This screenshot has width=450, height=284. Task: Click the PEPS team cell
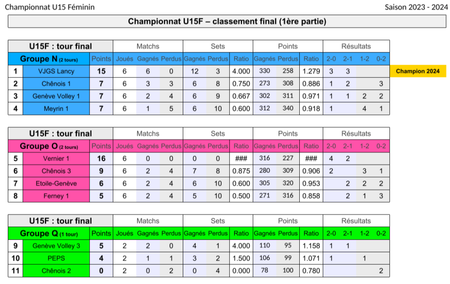[x=56, y=258]
